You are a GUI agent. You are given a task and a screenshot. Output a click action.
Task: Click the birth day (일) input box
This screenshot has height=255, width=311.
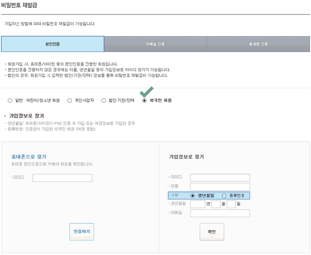click(231, 204)
